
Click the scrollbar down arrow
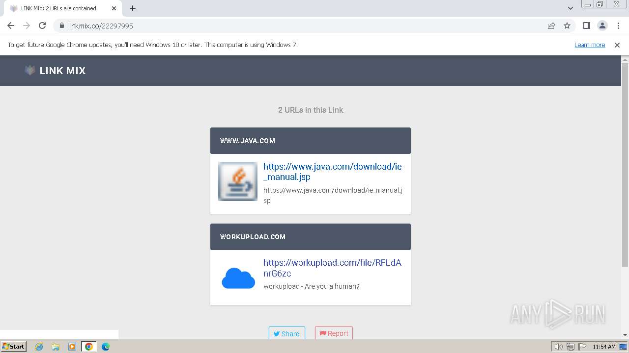625,335
